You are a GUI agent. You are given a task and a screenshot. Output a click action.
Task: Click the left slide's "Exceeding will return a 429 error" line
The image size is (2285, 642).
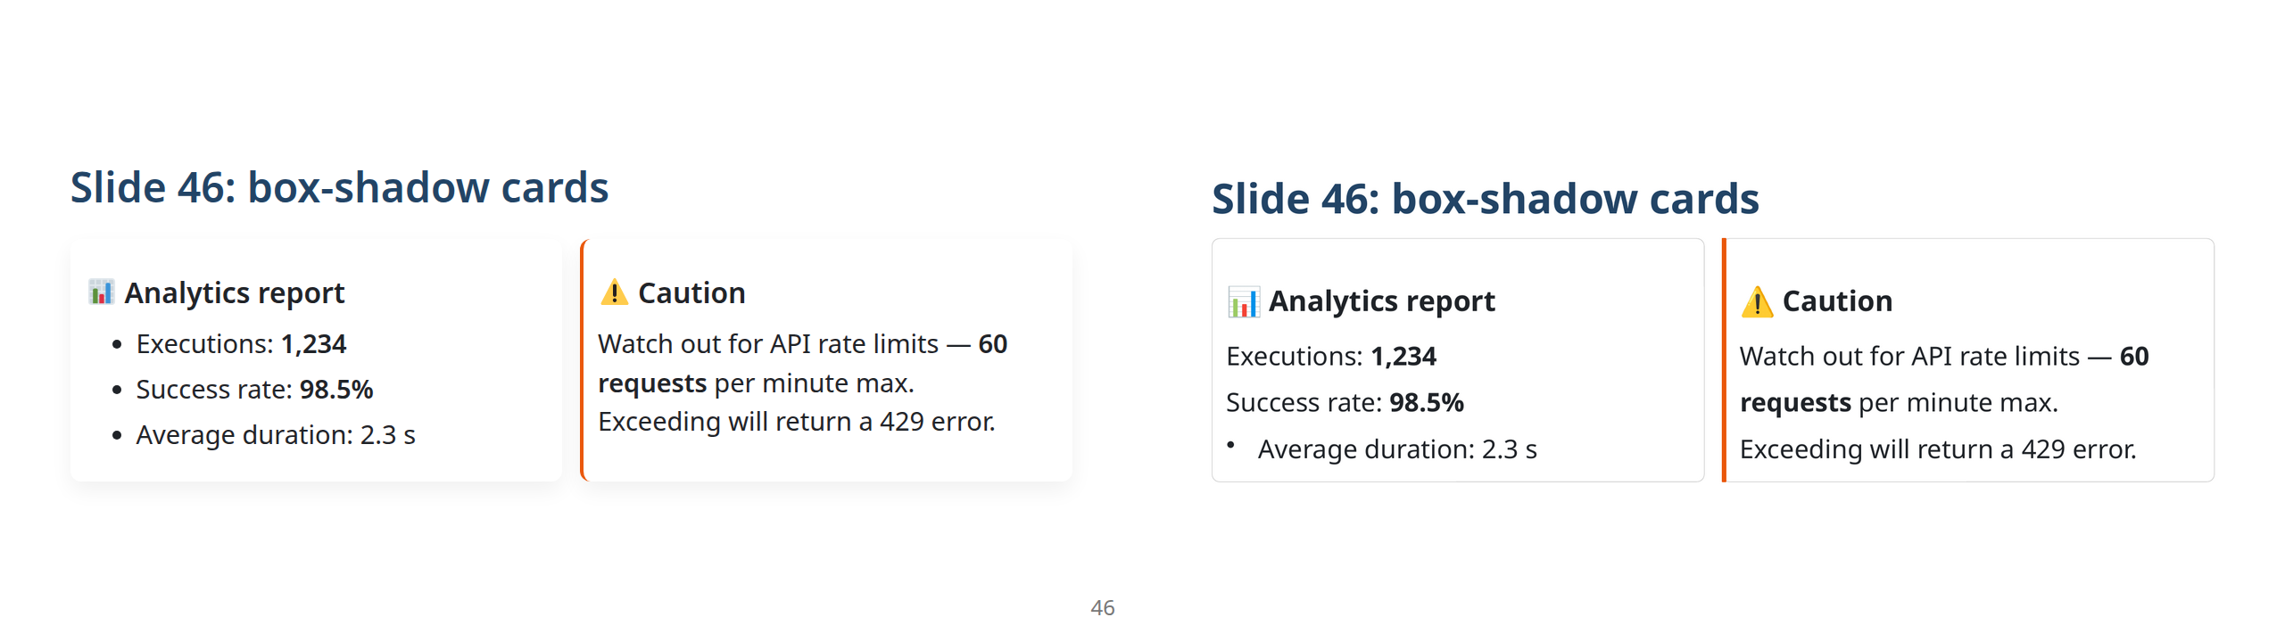click(796, 421)
